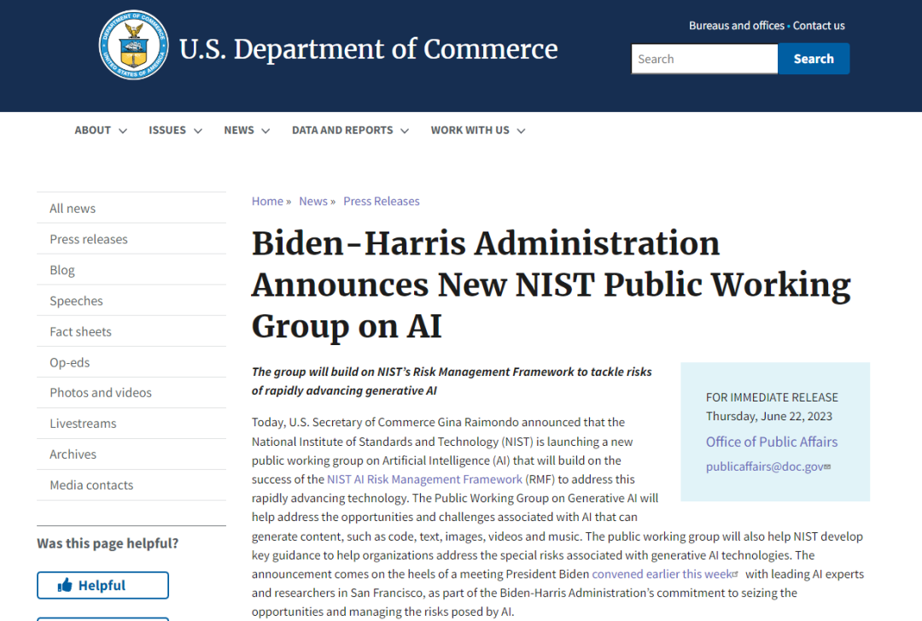Expand the WORK WITH US chevron
The width and height of the screenshot is (922, 621).
[x=521, y=131]
